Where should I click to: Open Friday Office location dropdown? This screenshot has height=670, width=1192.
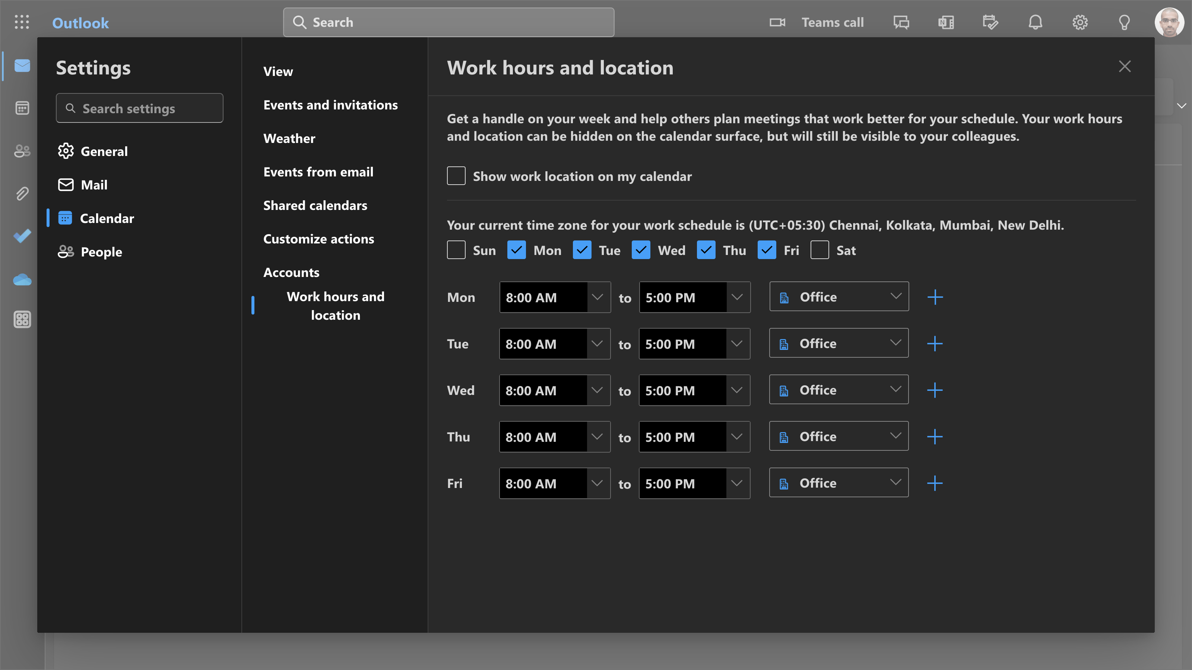click(838, 483)
